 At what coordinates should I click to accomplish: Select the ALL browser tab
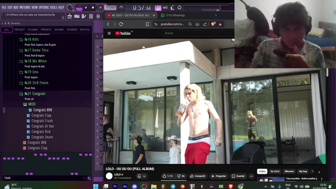tap(6, 30)
